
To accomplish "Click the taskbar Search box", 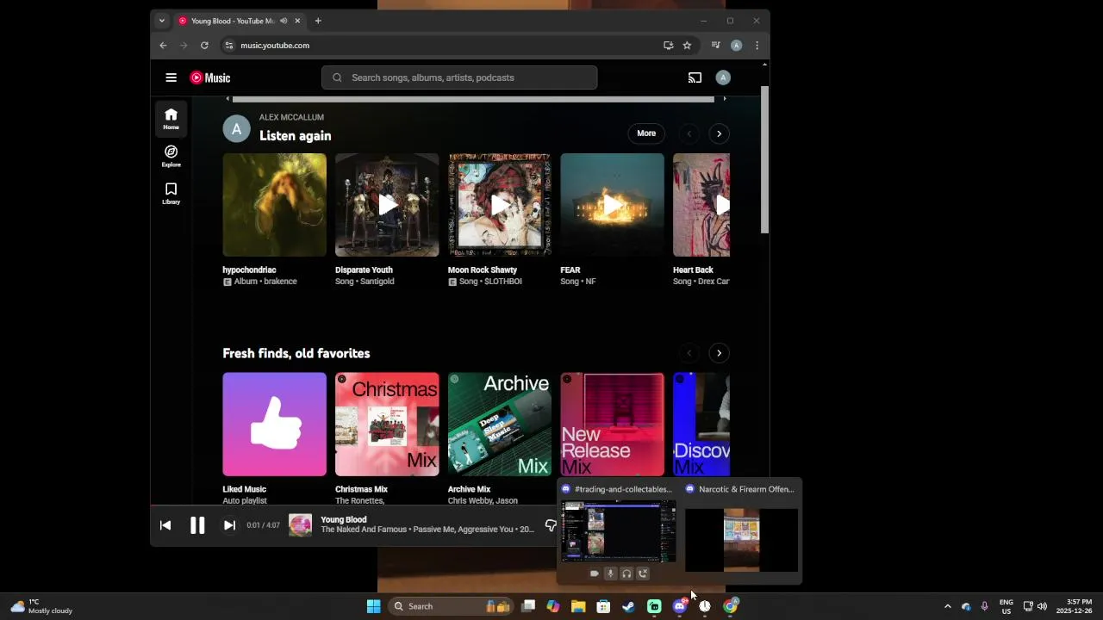I will (x=450, y=606).
